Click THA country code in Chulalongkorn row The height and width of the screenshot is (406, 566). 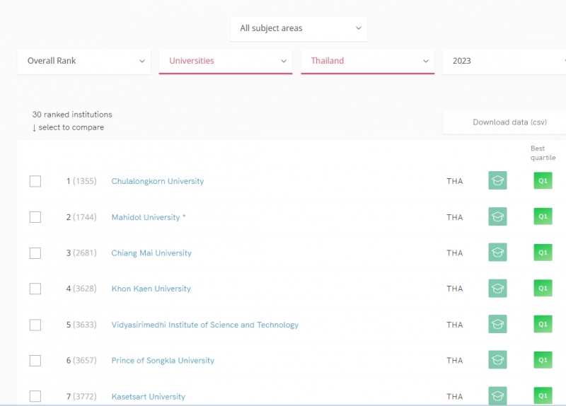(x=454, y=181)
